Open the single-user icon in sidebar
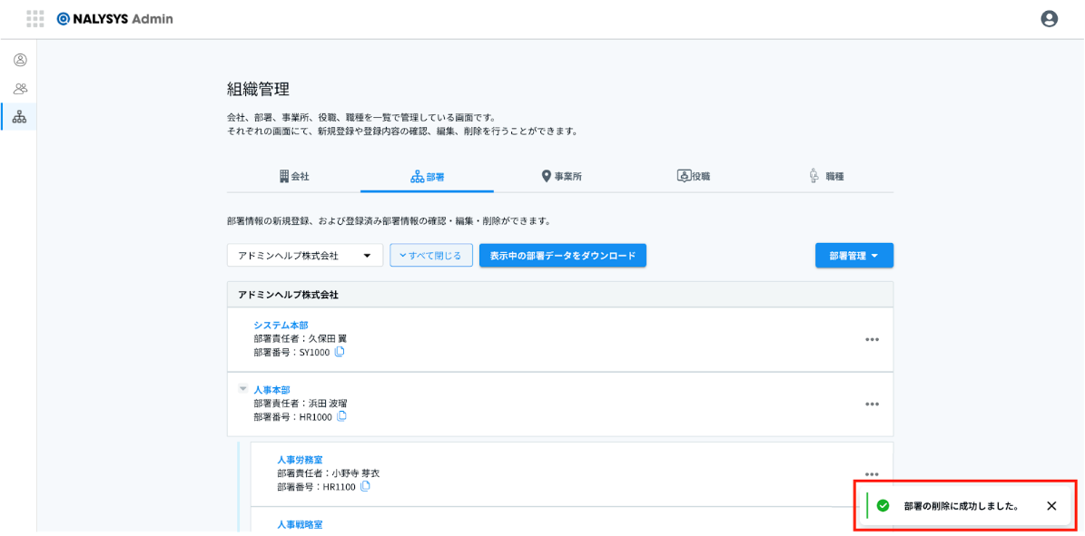Viewport: 1085px width, 536px height. click(x=20, y=60)
